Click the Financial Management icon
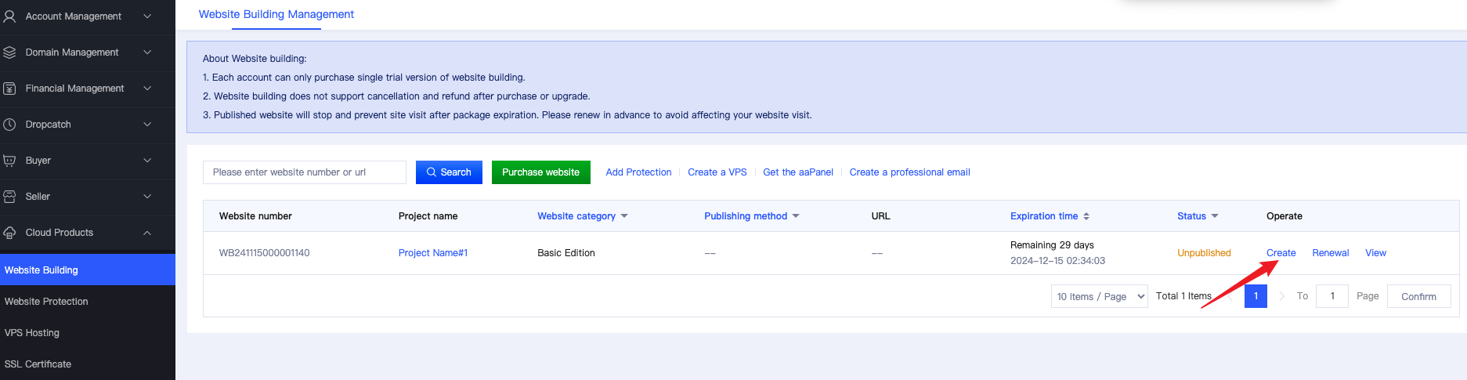Screen dimensions: 1467x380 click(x=9, y=89)
